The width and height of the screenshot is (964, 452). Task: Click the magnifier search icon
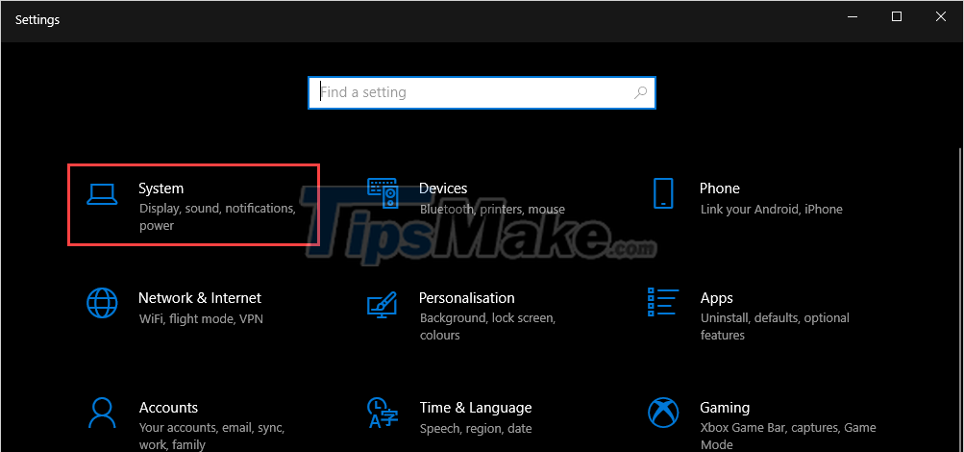(640, 93)
